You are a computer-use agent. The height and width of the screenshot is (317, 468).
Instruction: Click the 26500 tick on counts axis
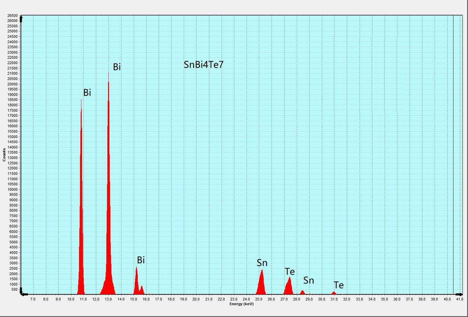(x=12, y=16)
